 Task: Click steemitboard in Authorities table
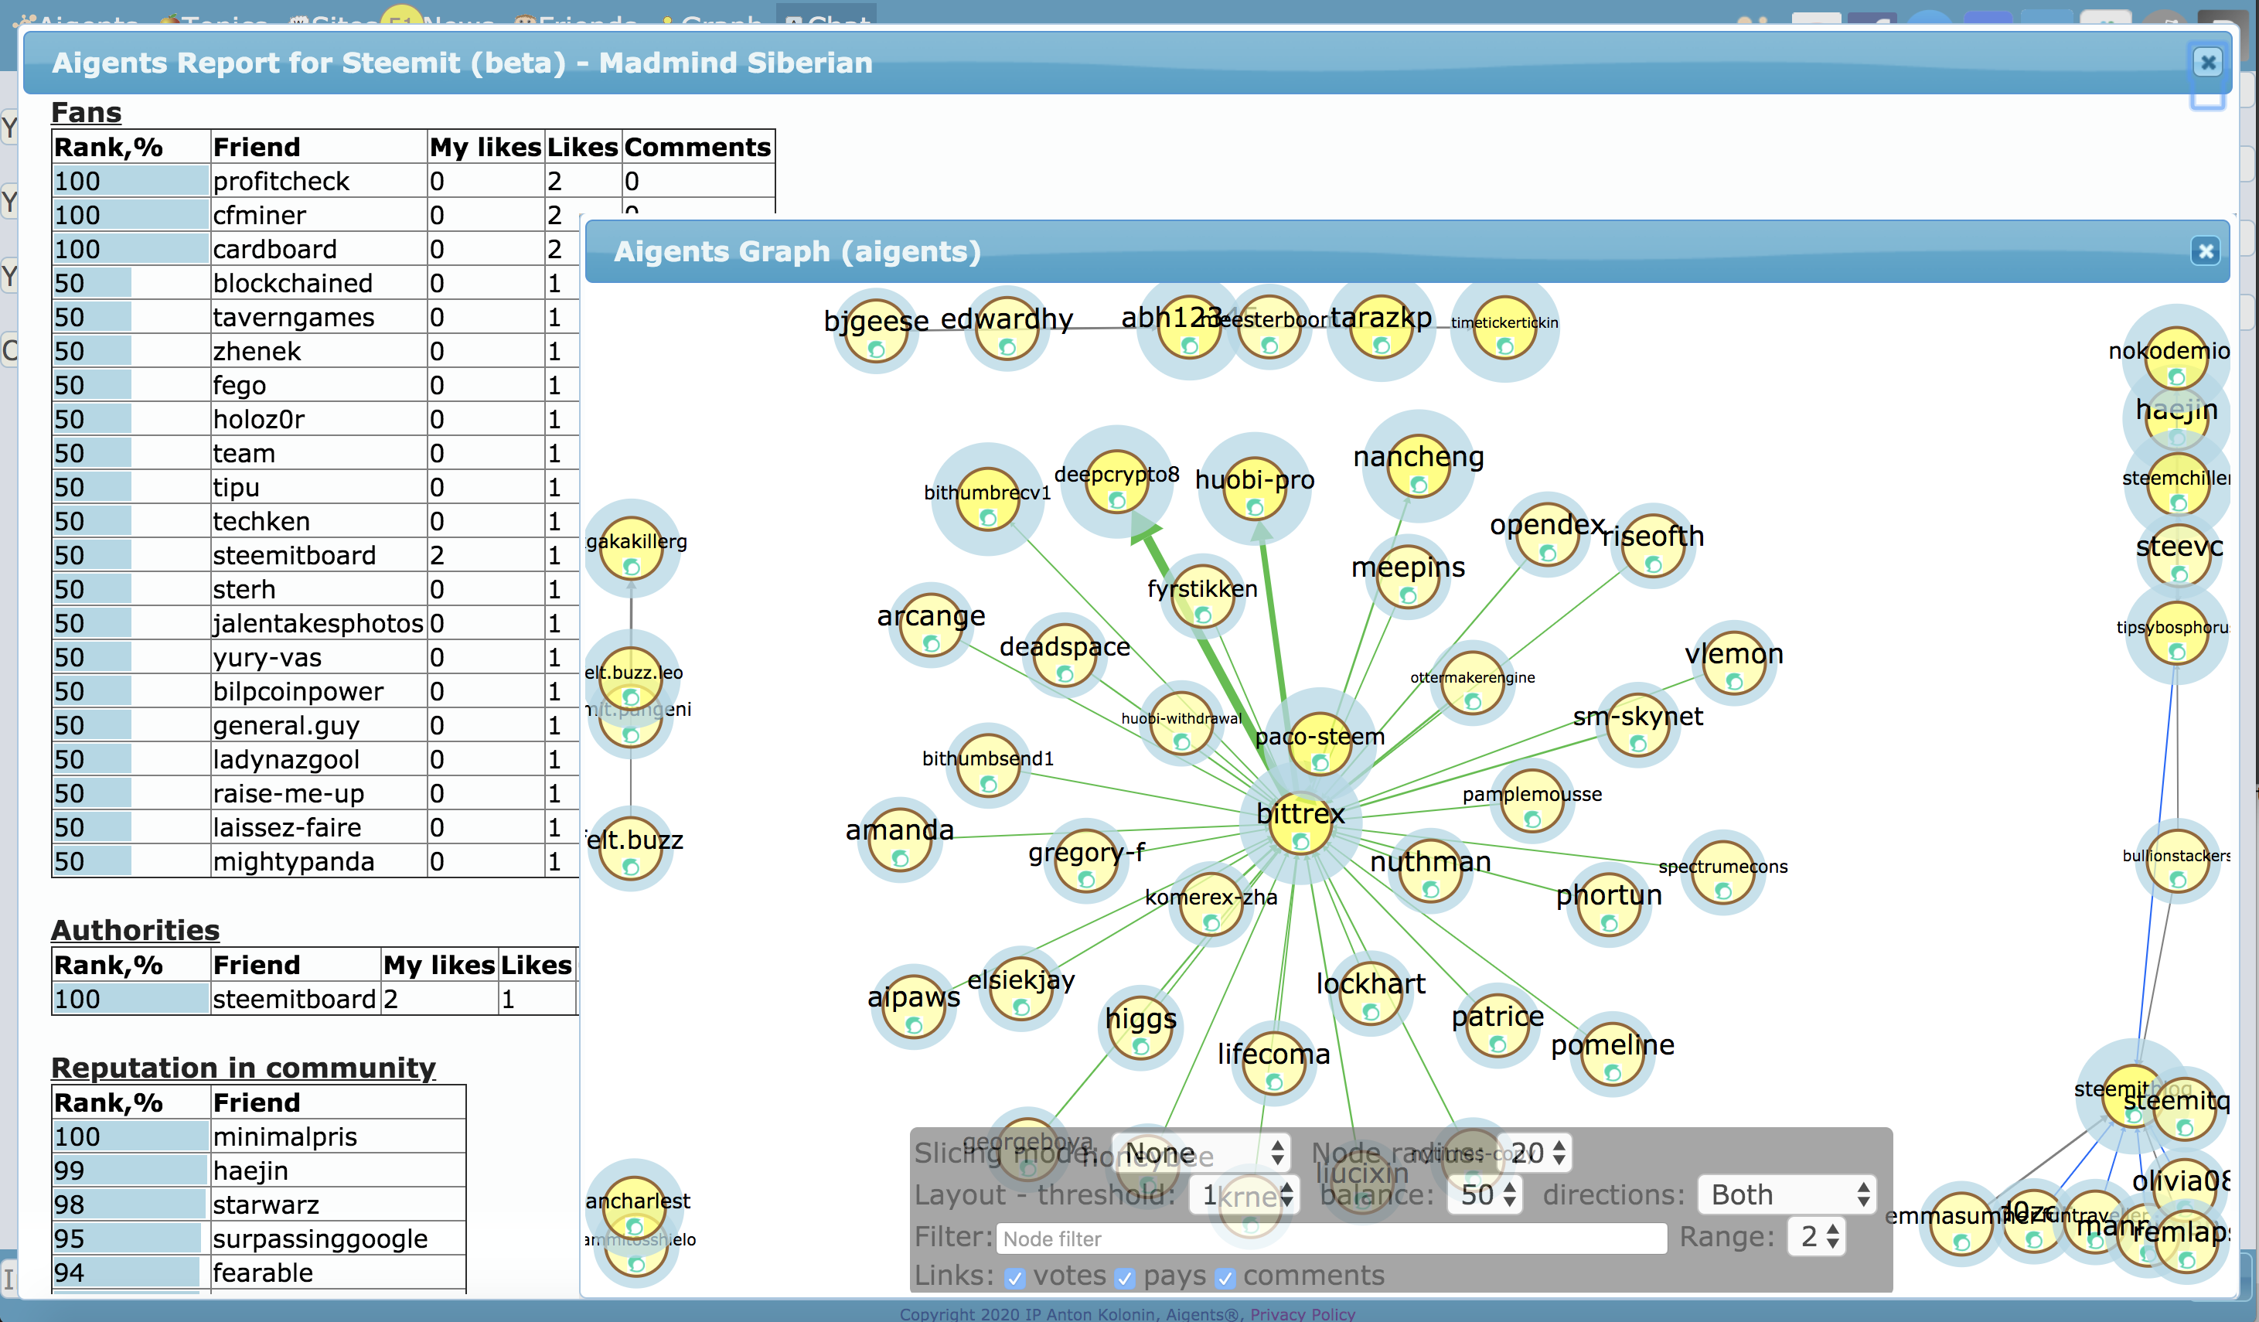pos(294,1000)
